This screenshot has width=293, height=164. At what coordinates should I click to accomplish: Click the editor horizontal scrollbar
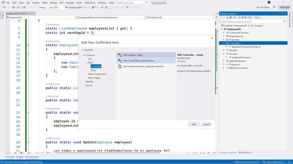[108, 153]
